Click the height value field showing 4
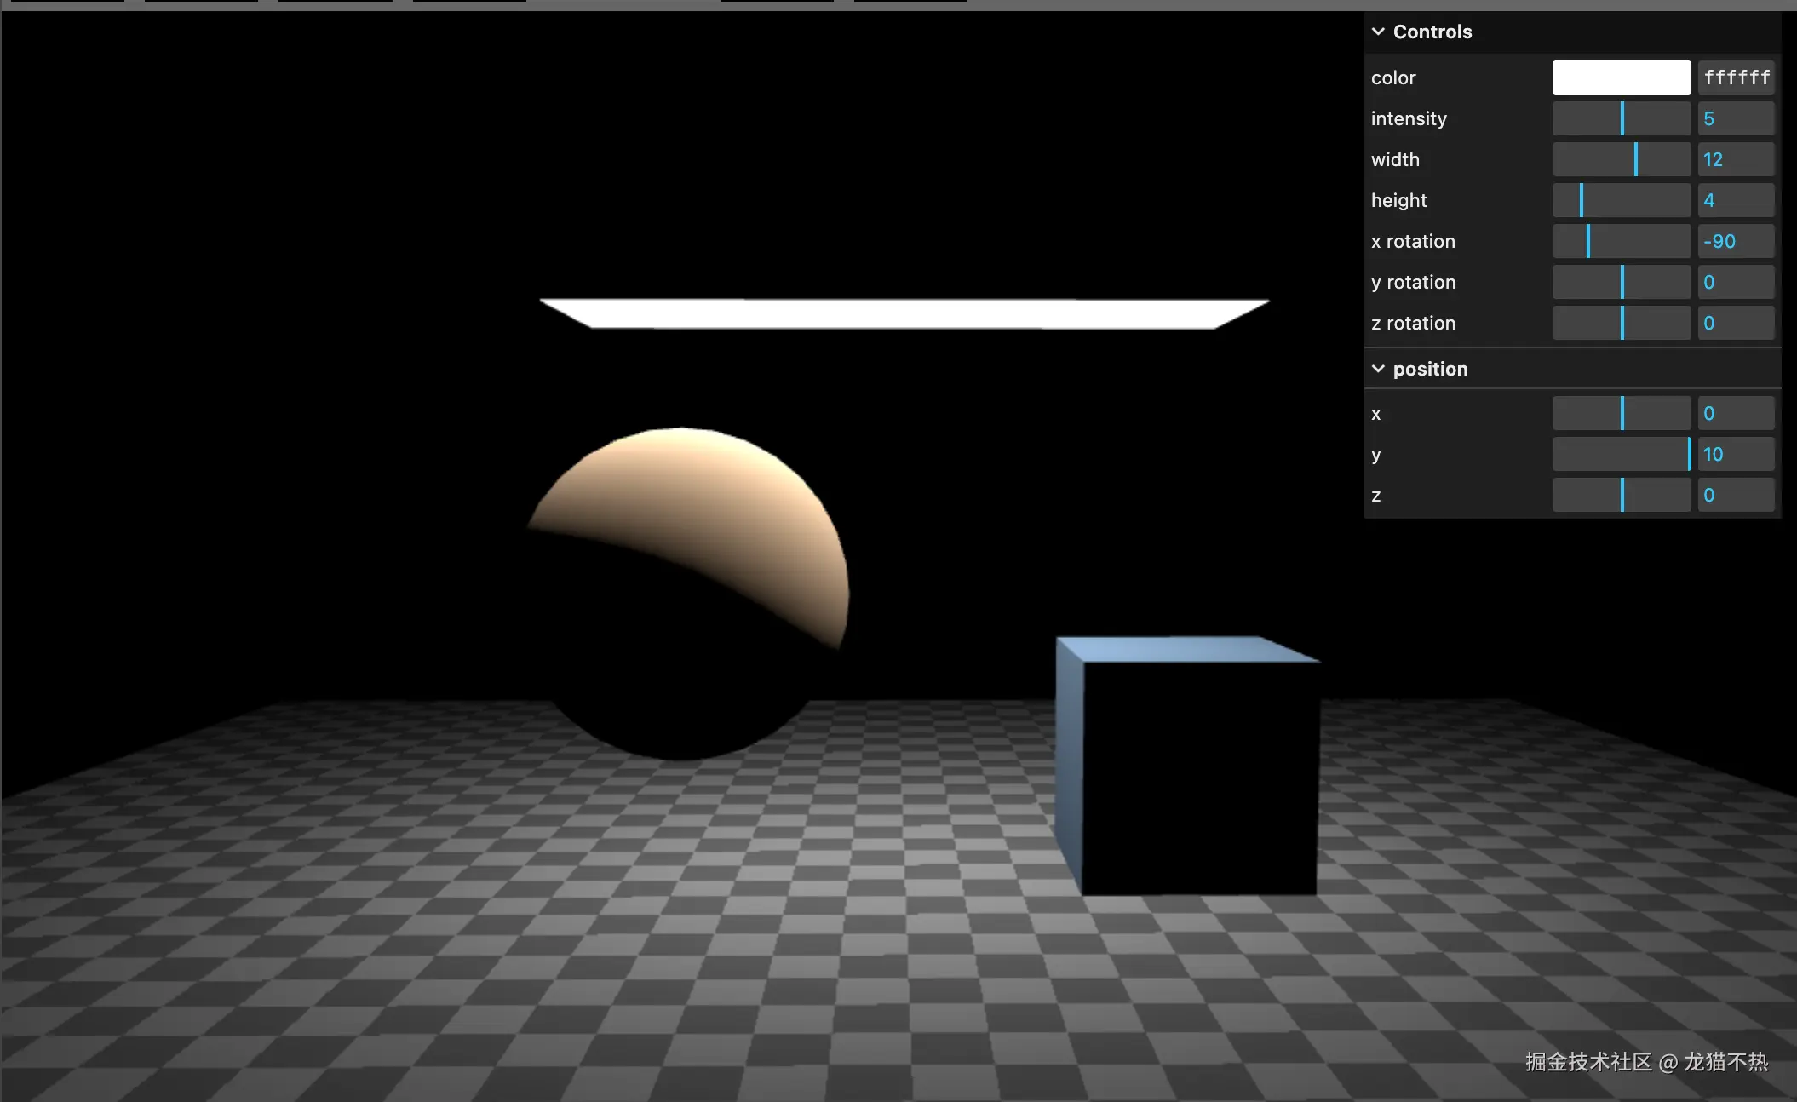Image resolution: width=1797 pixels, height=1102 pixels. [1736, 200]
